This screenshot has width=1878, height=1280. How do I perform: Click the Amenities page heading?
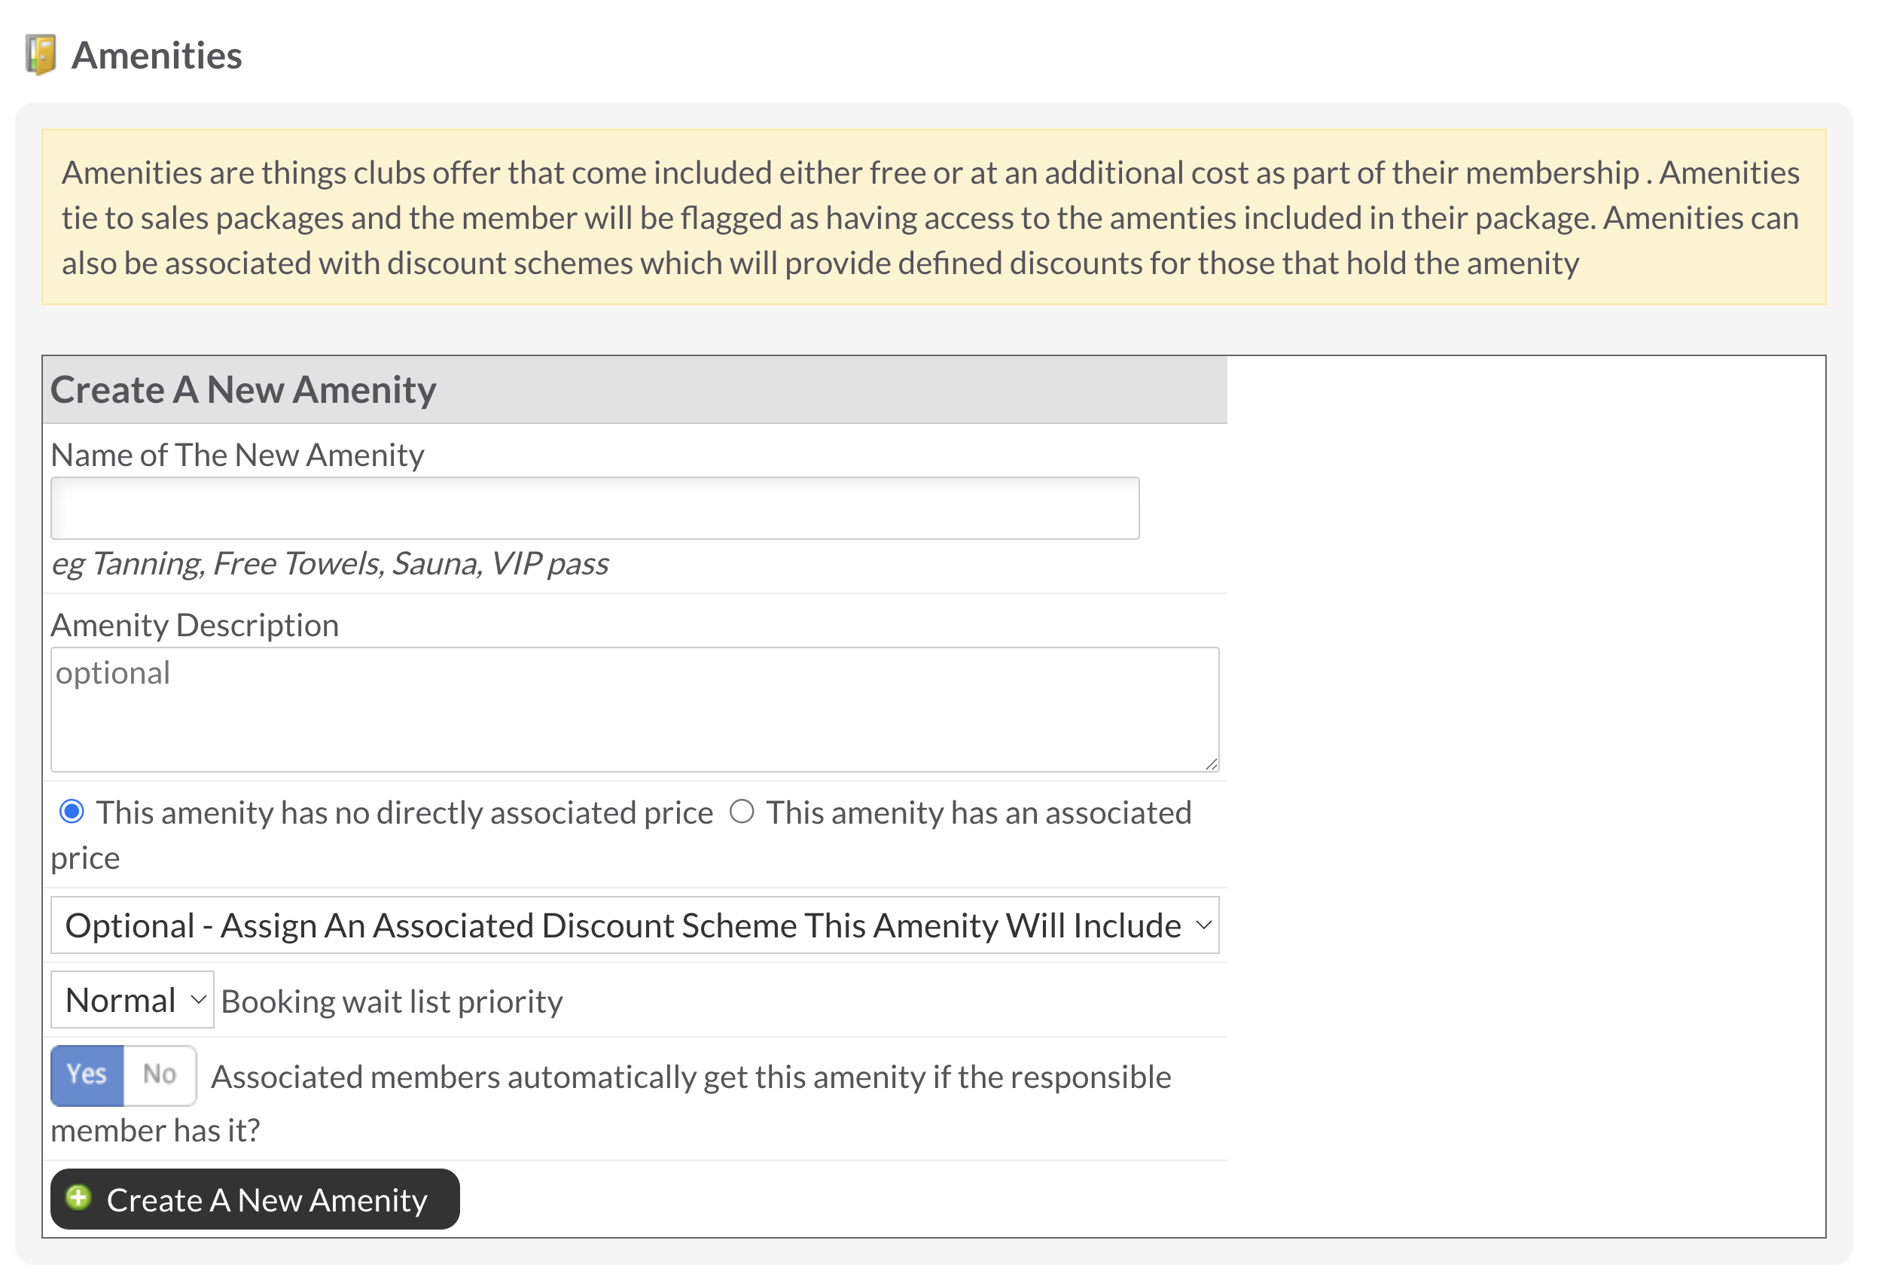coord(157,56)
